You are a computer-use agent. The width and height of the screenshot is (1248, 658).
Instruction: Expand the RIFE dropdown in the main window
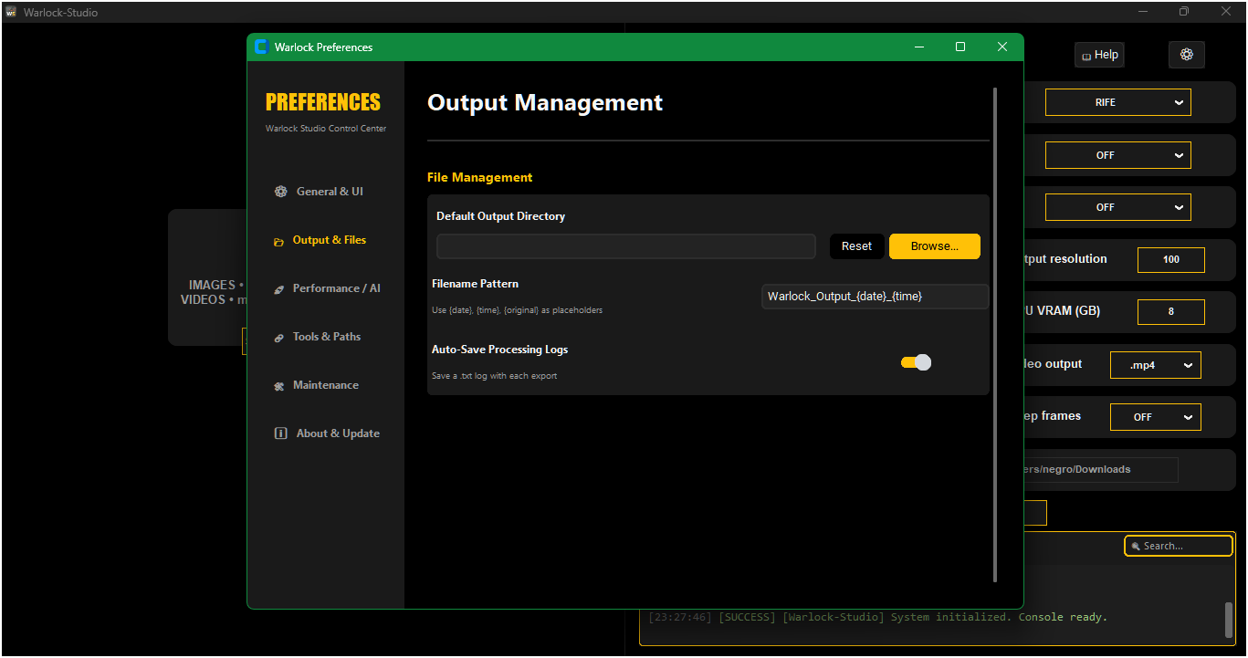tap(1118, 102)
